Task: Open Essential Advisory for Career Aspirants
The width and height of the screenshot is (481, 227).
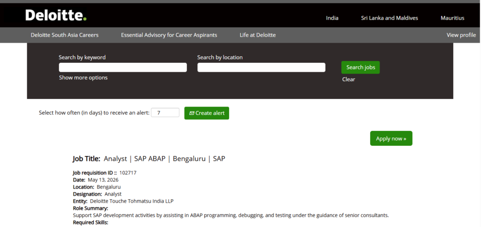Action: tap(169, 35)
